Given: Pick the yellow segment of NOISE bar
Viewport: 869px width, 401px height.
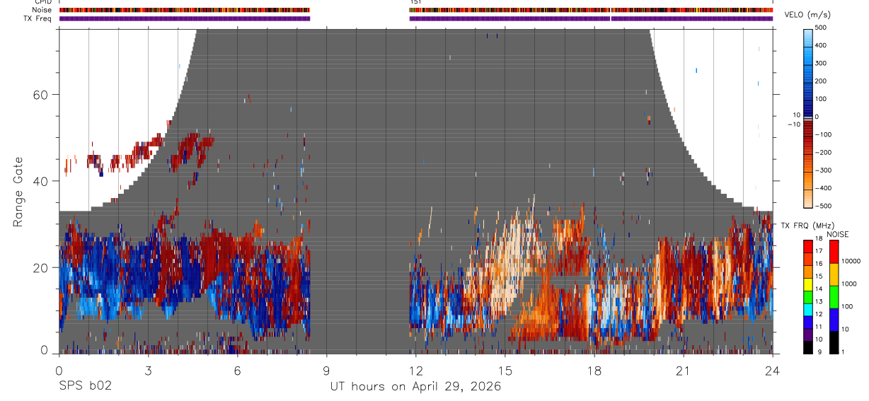Looking at the screenshot, I should click(834, 274).
